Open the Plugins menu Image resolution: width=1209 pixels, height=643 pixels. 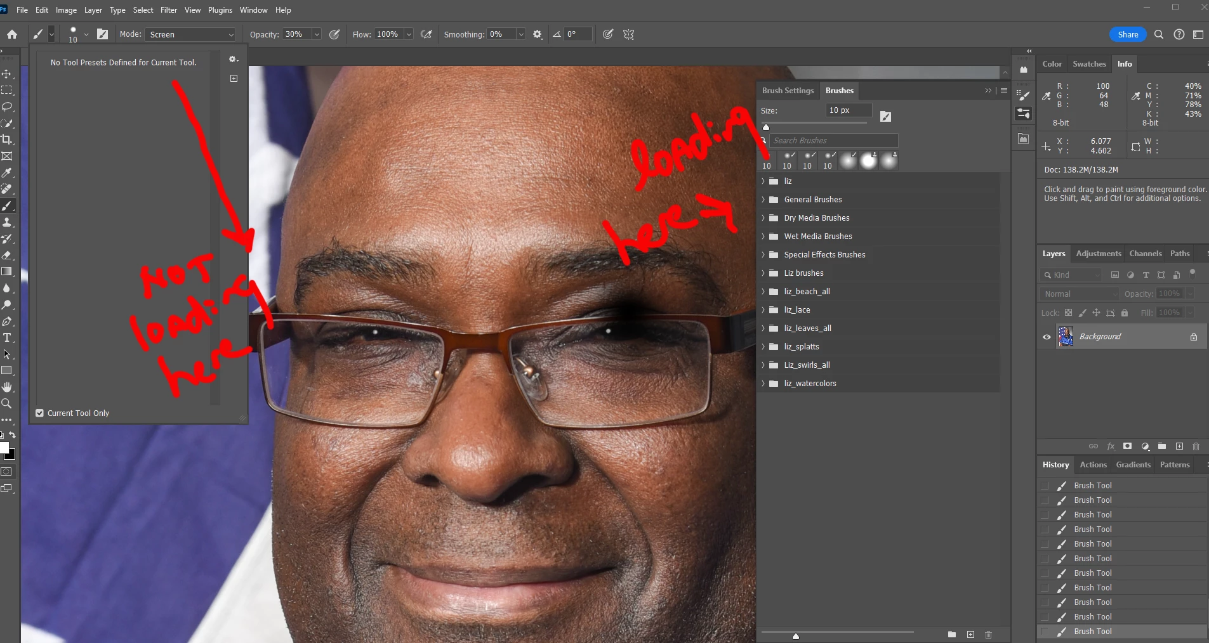(x=220, y=10)
